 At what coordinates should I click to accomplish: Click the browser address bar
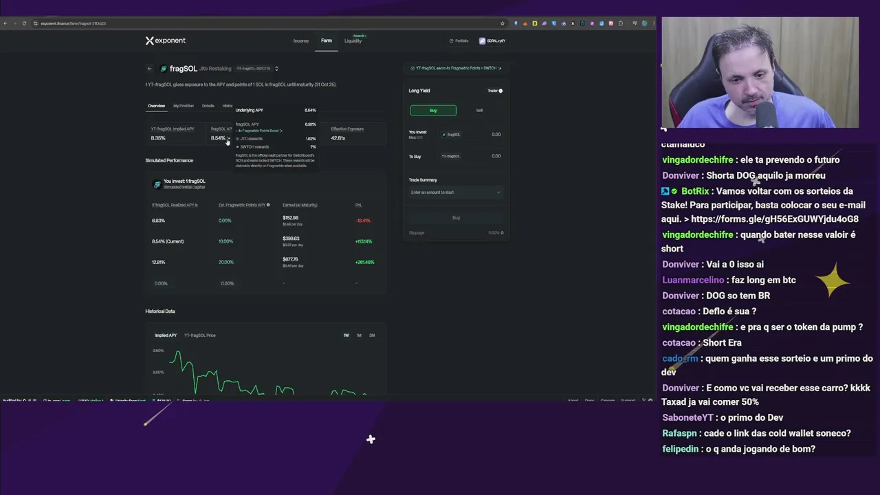tap(268, 23)
